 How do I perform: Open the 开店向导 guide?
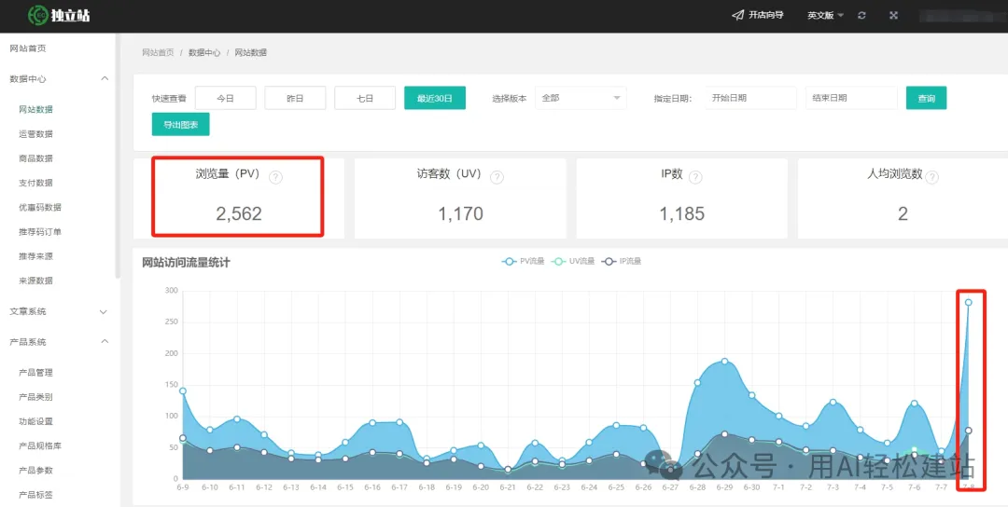(x=758, y=15)
